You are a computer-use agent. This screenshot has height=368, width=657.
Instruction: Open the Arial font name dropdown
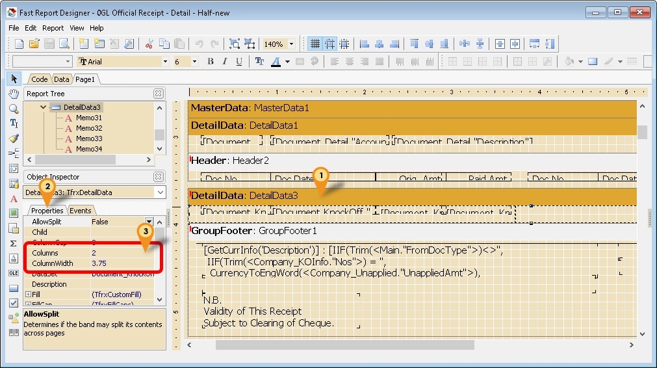click(165, 62)
